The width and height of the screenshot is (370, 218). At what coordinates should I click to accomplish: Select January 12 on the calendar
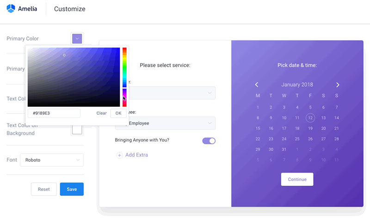[x=310, y=118]
